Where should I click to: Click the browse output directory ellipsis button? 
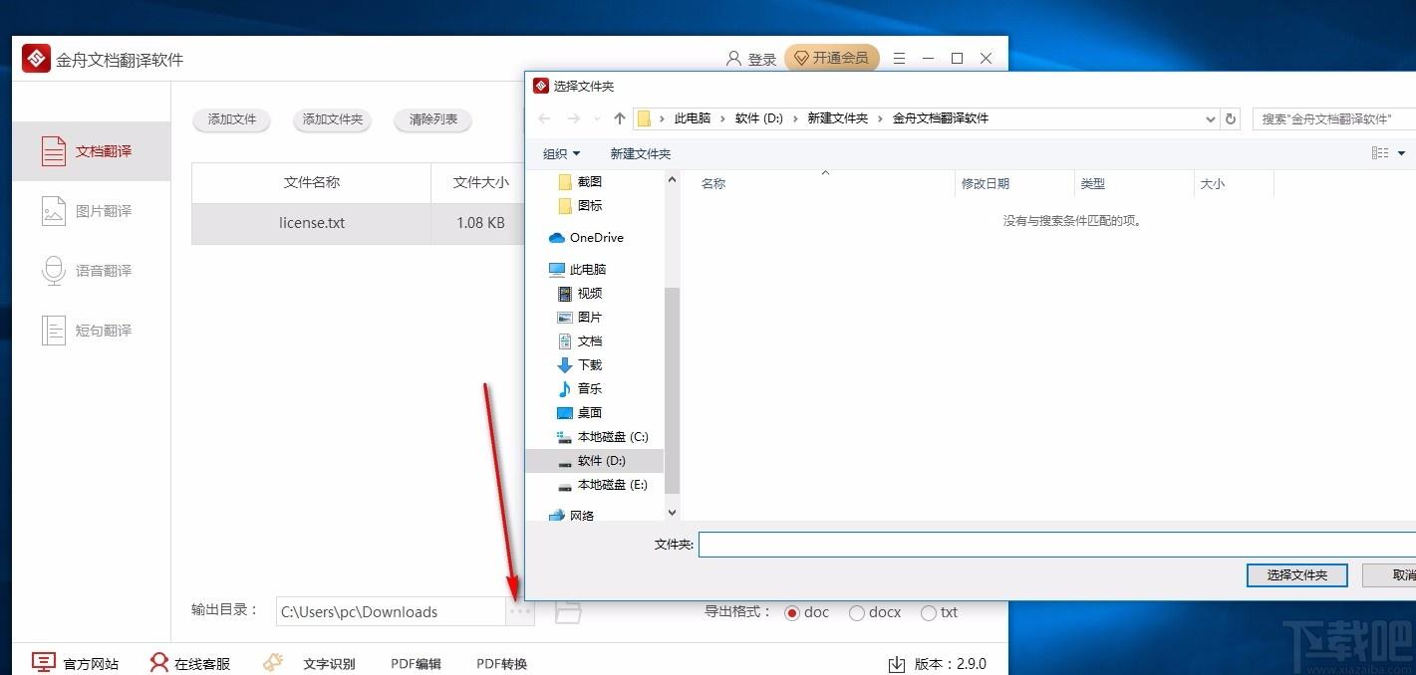click(x=520, y=611)
